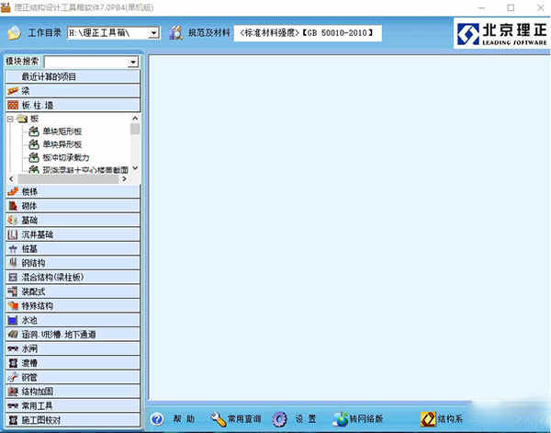
Task: Open the 常用工具 category
Action: pos(73,406)
